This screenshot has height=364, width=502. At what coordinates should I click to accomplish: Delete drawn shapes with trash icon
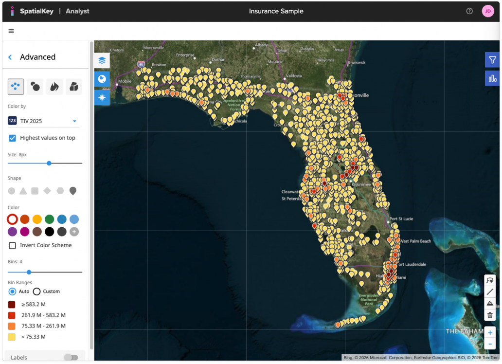point(490,315)
